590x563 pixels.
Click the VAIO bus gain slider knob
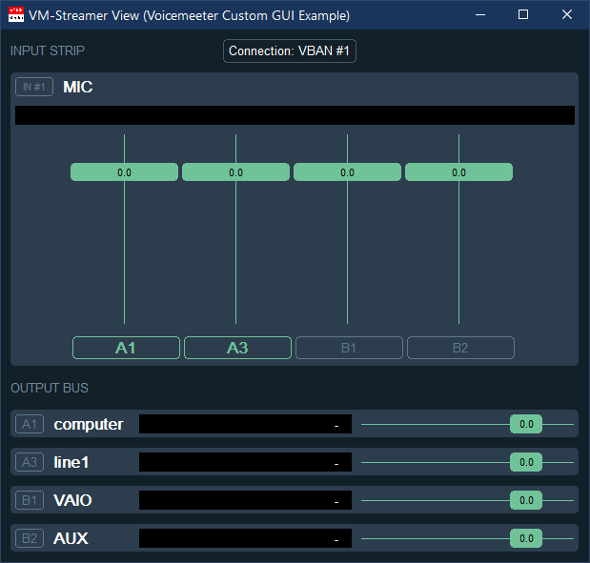(x=526, y=500)
